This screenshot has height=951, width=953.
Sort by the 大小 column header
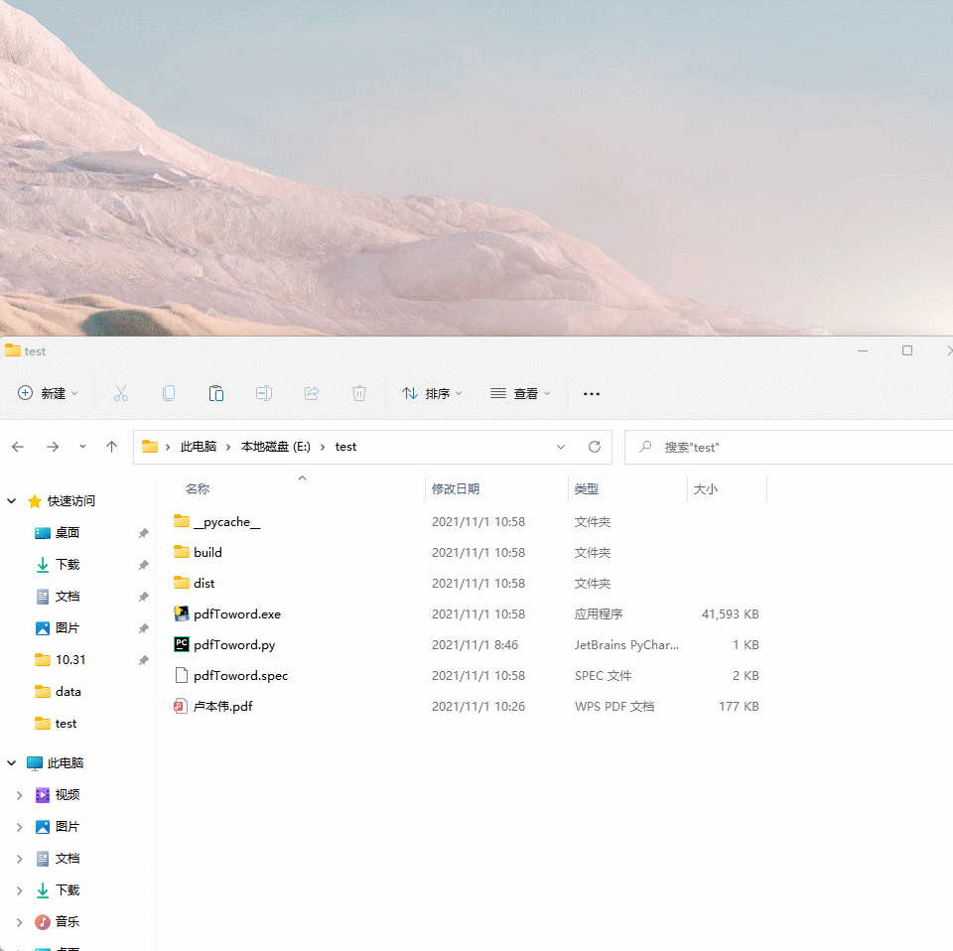pyautogui.click(x=706, y=489)
